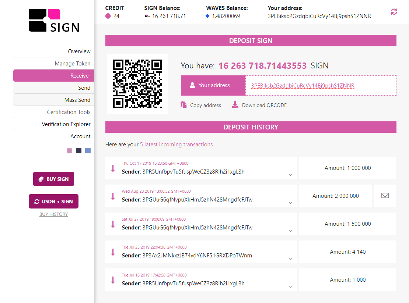Click the SIGN balance token icon
This screenshot has width=409, height=303.
click(x=147, y=16)
